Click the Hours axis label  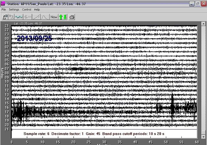point(2,73)
